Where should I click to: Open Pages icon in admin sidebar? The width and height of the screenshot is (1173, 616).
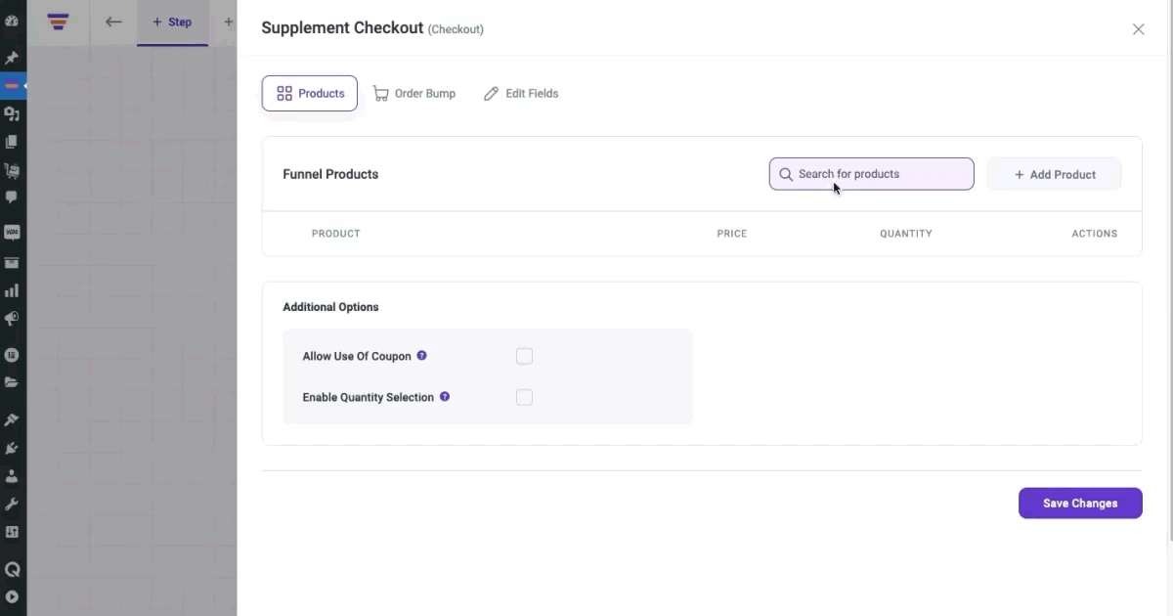coord(12,142)
